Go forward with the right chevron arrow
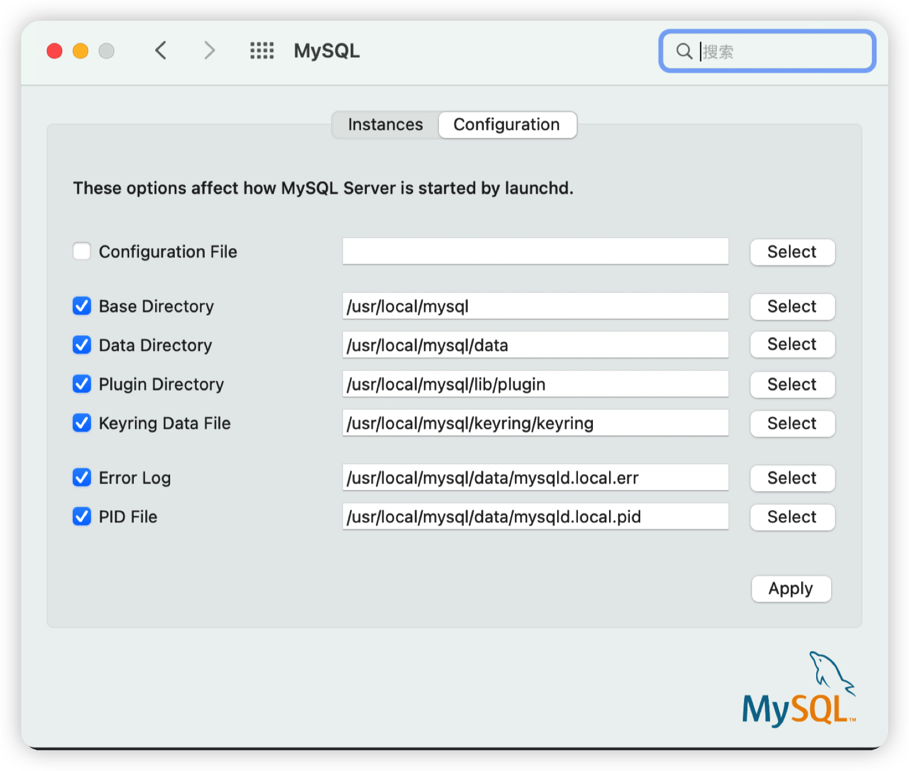Screen dimensions: 909x771 click(210, 51)
